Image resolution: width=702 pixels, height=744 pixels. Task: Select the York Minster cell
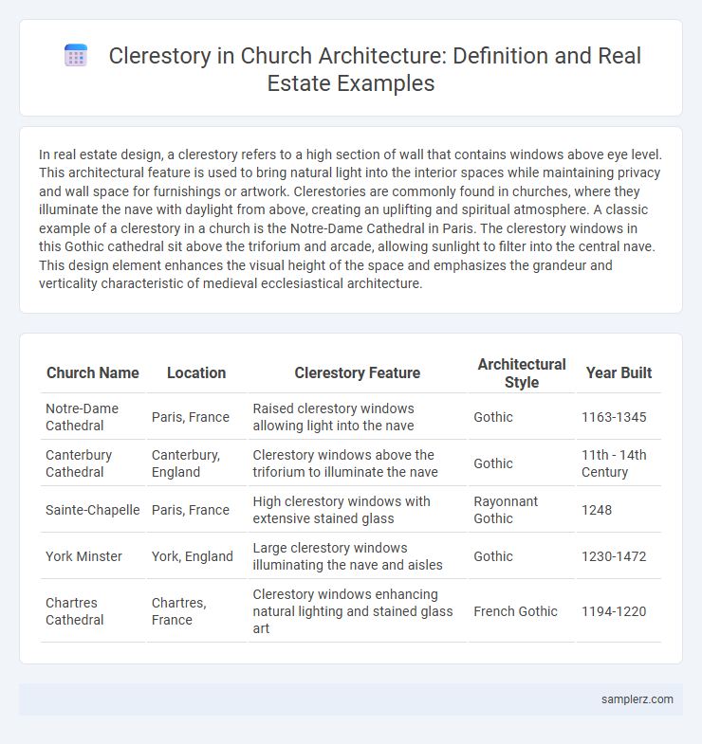tap(93, 556)
